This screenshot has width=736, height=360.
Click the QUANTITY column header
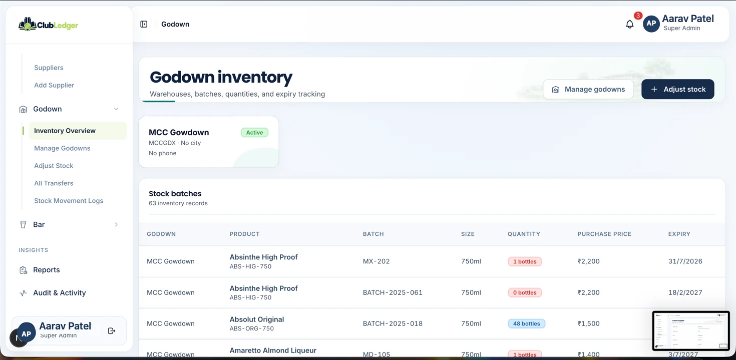pyautogui.click(x=524, y=234)
